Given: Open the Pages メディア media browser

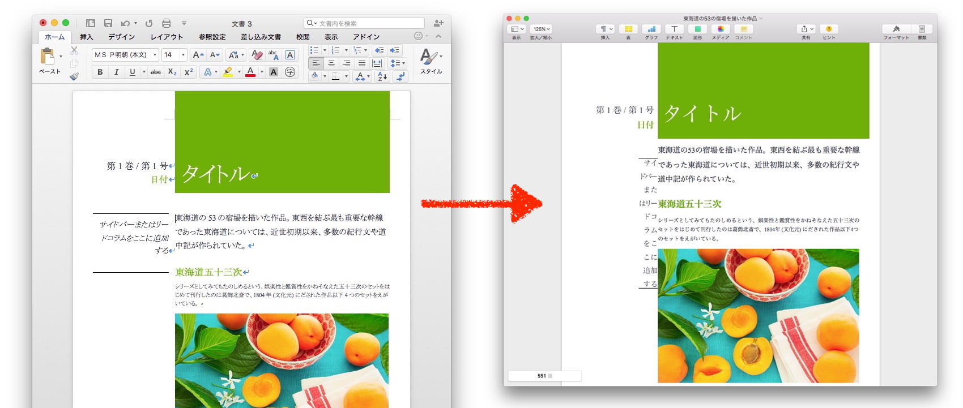Looking at the screenshot, I should [x=720, y=29].
